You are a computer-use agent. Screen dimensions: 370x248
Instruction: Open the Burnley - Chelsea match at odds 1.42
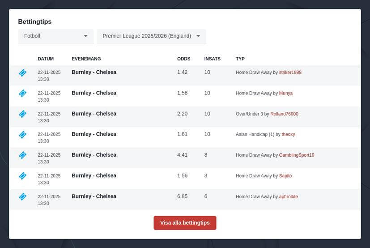(94, 72)
